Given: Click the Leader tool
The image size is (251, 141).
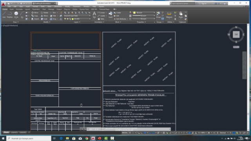Looking at the screenshot, I should click(101, 16).
